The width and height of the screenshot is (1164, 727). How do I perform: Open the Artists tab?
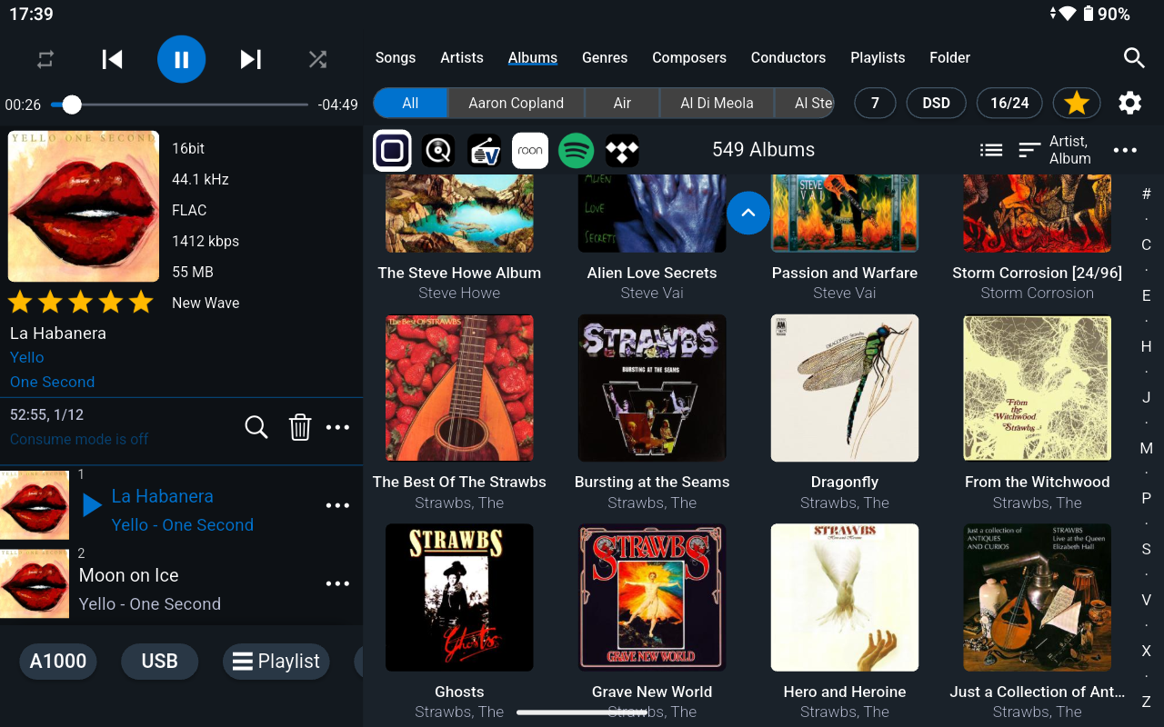[462, 57]
